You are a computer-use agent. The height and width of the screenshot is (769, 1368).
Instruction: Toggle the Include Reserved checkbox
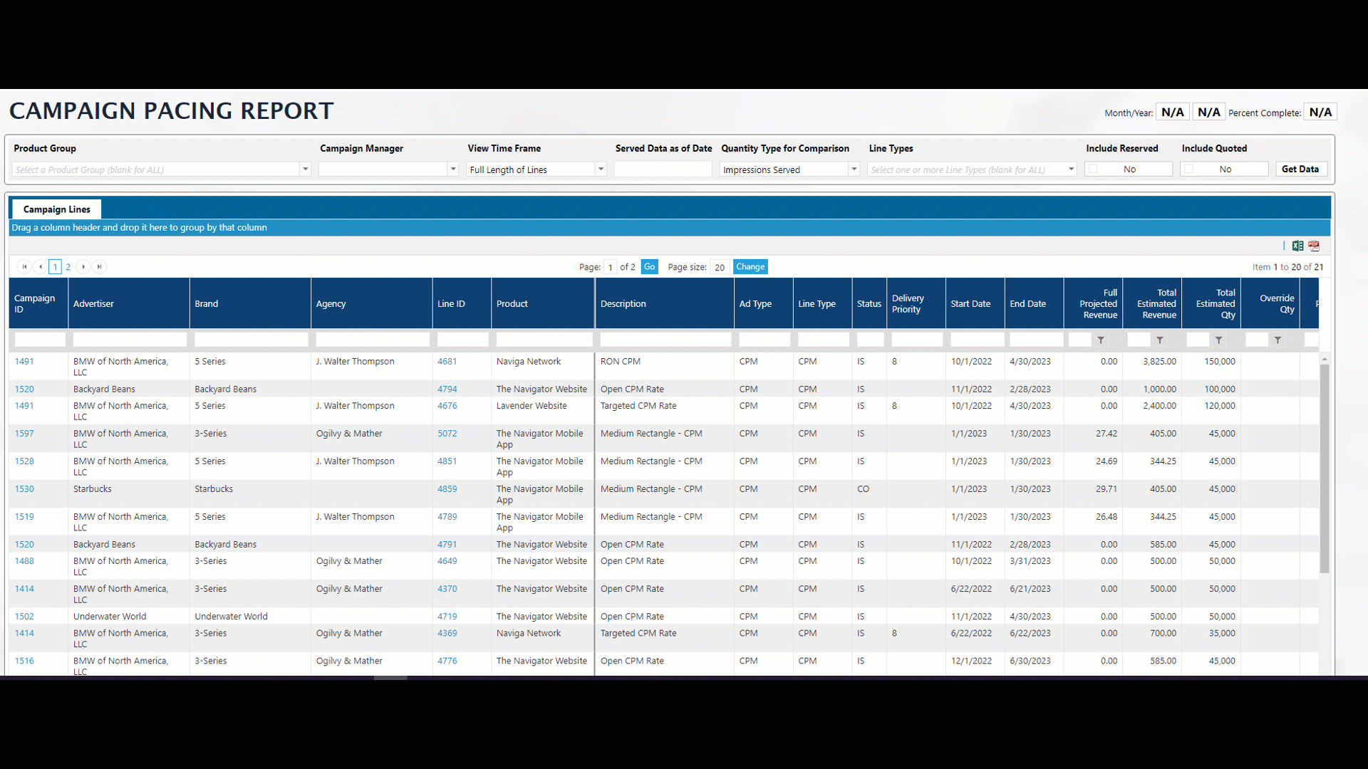(1094, 169)
